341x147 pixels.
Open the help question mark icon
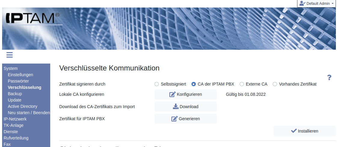(329, 78)
